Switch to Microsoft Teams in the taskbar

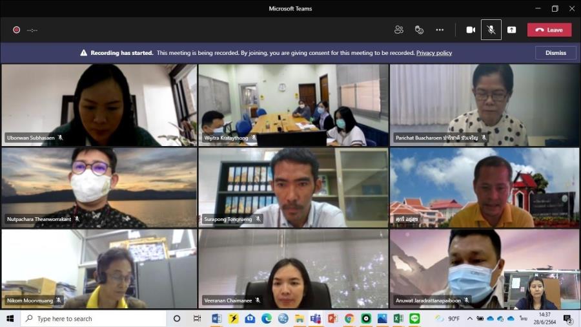[316, 319]
